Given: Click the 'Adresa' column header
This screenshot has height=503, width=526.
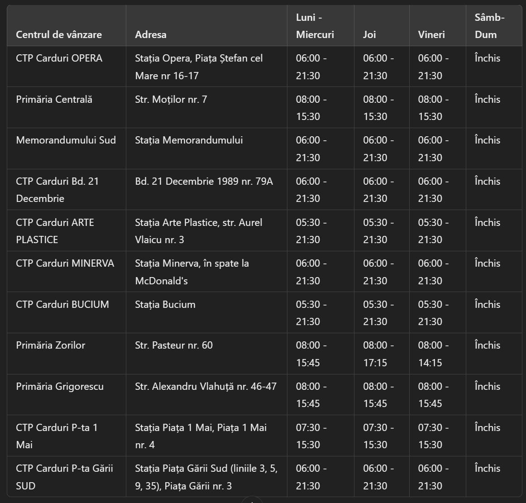Looking at the screenshot, I should point(151,35).
